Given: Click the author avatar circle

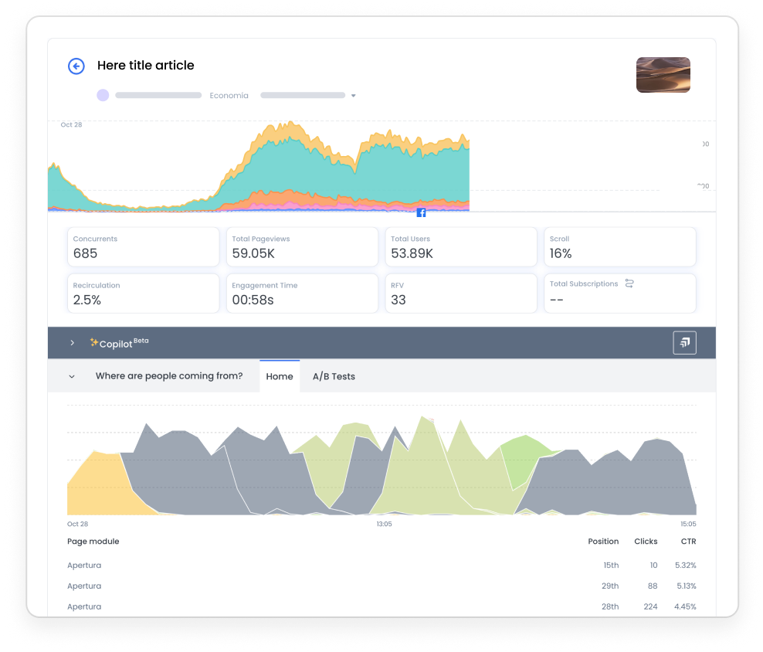Looking at the screenshot, I should pos(103,95).
